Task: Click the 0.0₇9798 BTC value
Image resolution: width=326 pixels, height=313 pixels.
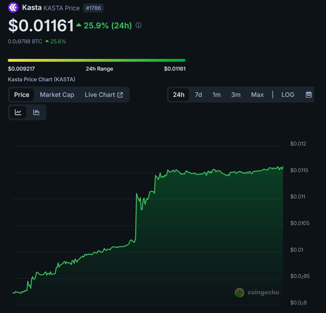Action: 25,42
